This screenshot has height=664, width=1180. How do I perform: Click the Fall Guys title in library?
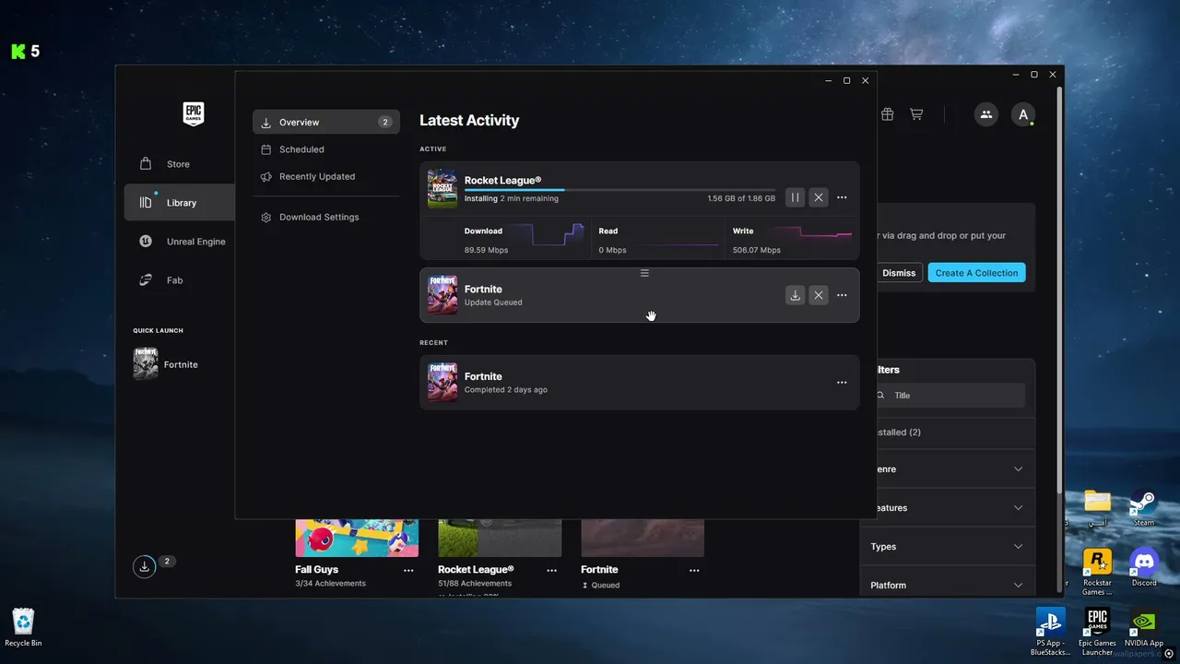(x=316, y=570)
